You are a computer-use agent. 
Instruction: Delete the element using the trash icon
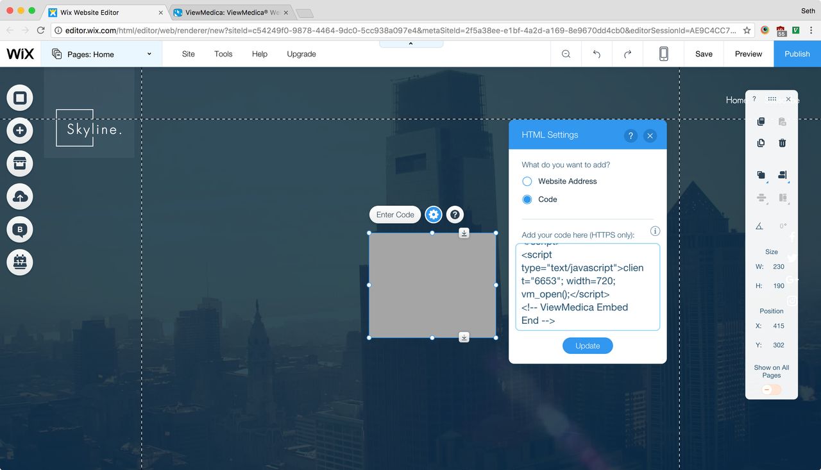[x=782, y=142]
